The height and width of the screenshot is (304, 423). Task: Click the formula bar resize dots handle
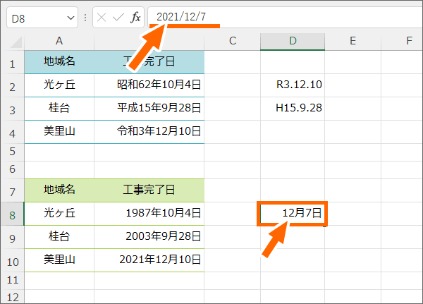(85, 18)
